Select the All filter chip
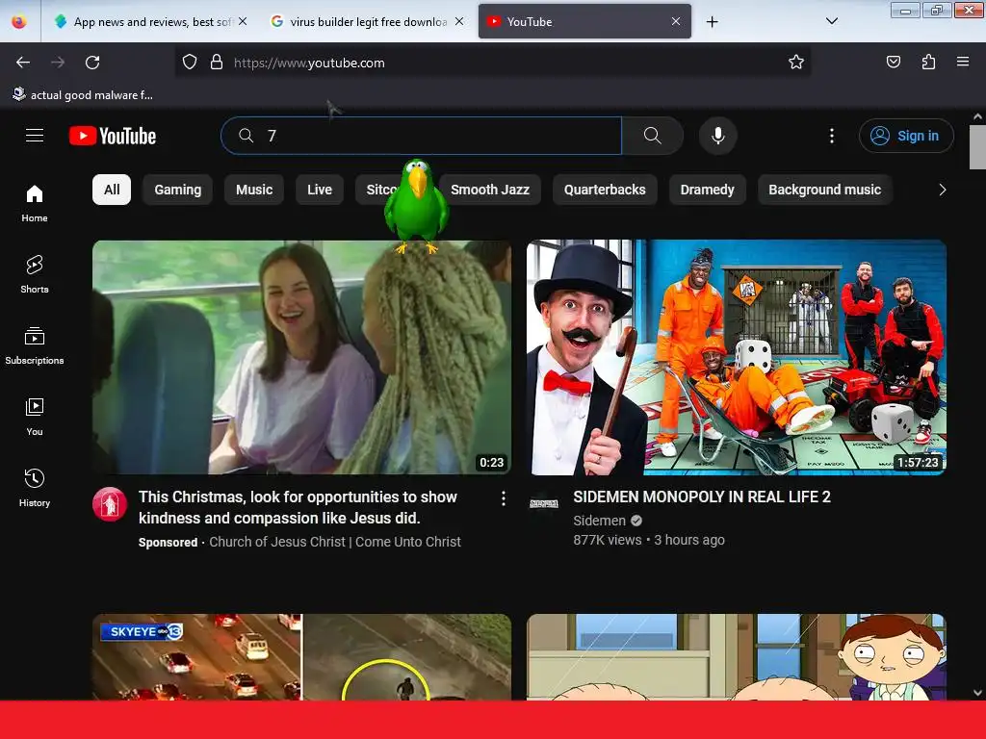The image size is (986, 739). pyautogui.click(x=112, y=190)
